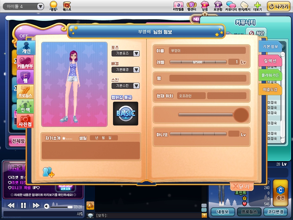Click the BASIC membership badge
Image resolution: width=293 pixels, height=220 pixels.
126,113
